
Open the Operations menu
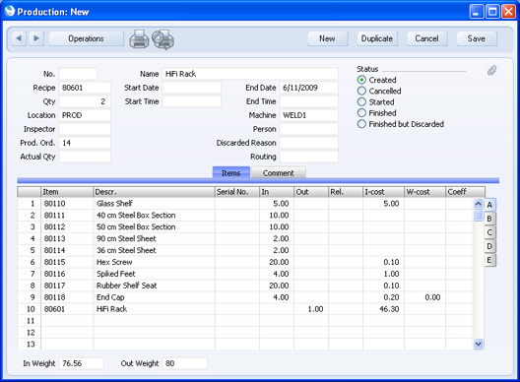click(x=87, y=38)
